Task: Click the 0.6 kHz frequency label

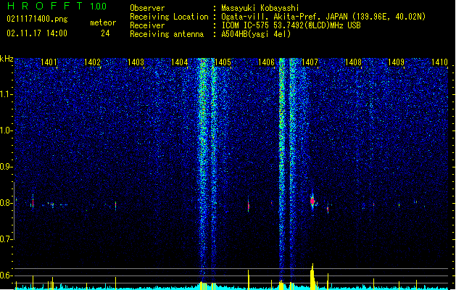Action: point(6,275)
